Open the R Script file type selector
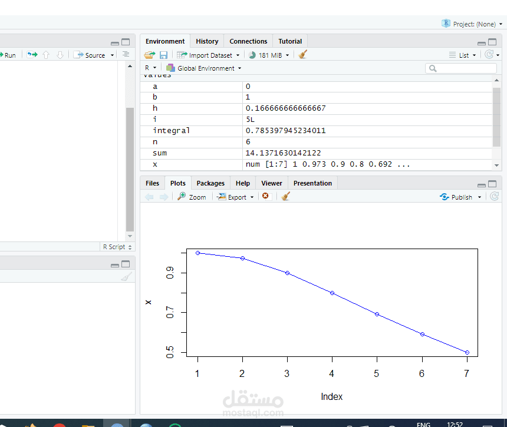Image resolution: width=507 pixels, height=427 pixels. tap(117, 247)
